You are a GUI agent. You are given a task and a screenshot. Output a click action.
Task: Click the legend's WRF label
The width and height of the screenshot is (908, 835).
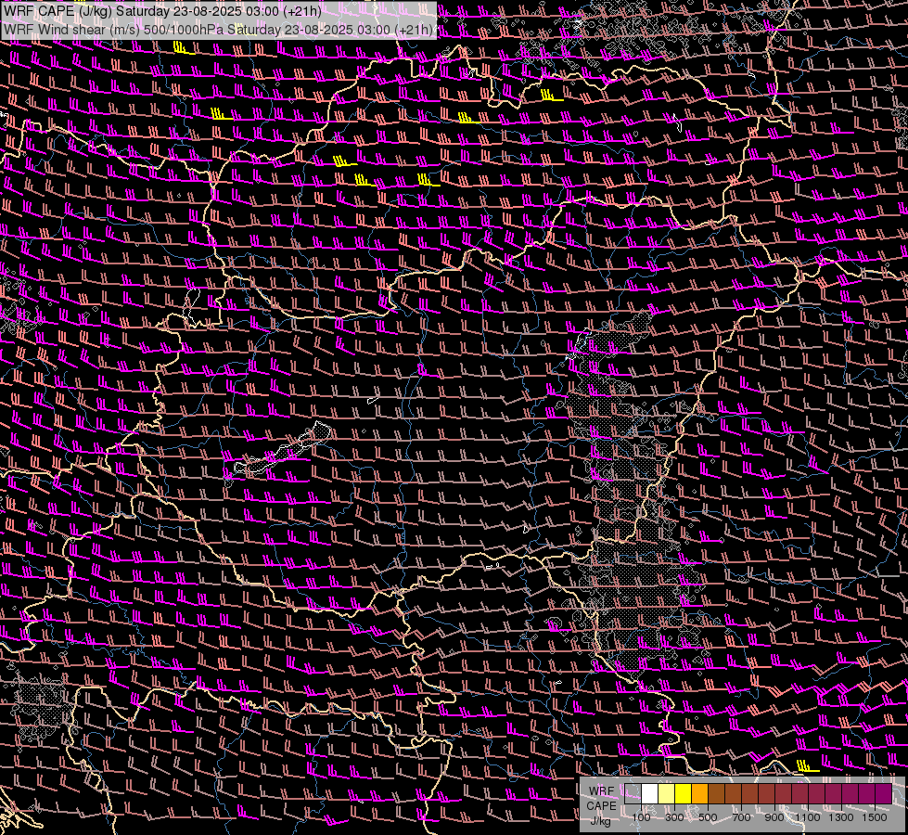[x=602, y=791]
